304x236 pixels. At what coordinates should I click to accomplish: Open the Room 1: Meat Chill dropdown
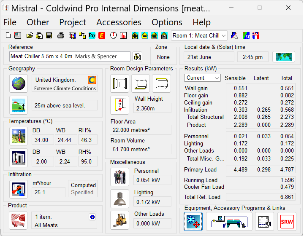click(x=199, y=35)
